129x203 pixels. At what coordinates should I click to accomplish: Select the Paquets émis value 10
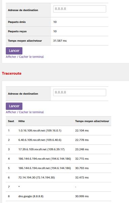click(x=55, y=22)
